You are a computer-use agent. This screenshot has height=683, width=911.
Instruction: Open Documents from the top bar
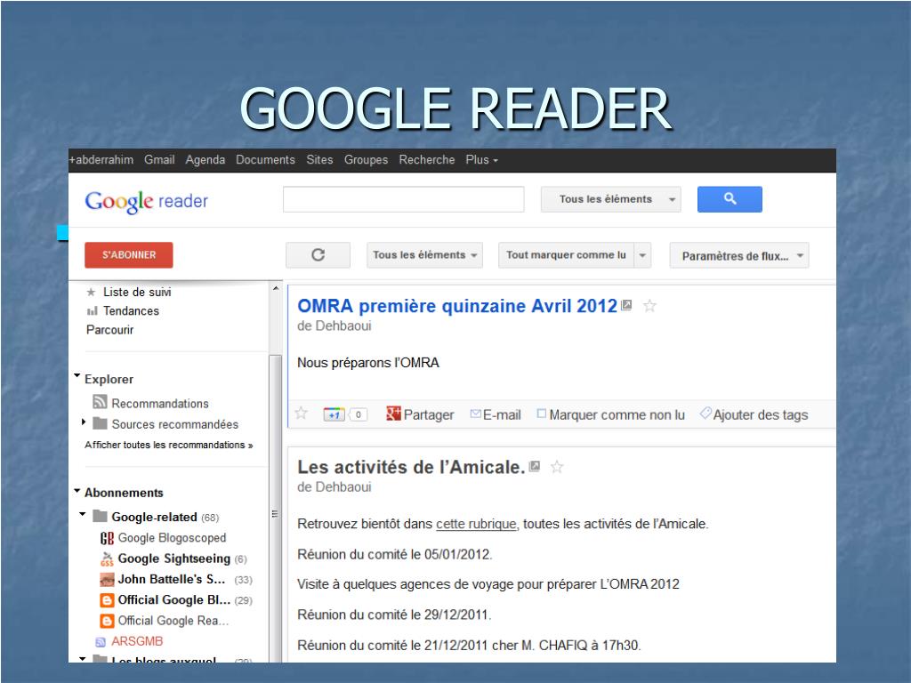pos(265,160)
